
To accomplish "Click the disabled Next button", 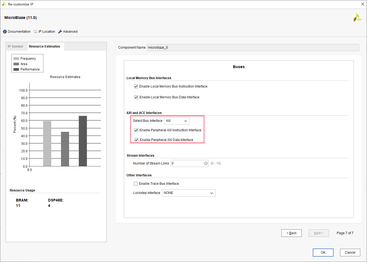I will coord(319,233).
